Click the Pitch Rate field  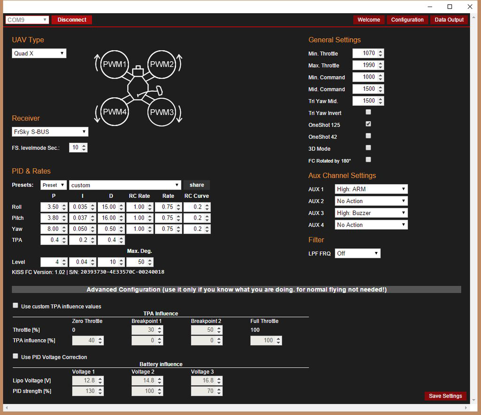[169, 218]
